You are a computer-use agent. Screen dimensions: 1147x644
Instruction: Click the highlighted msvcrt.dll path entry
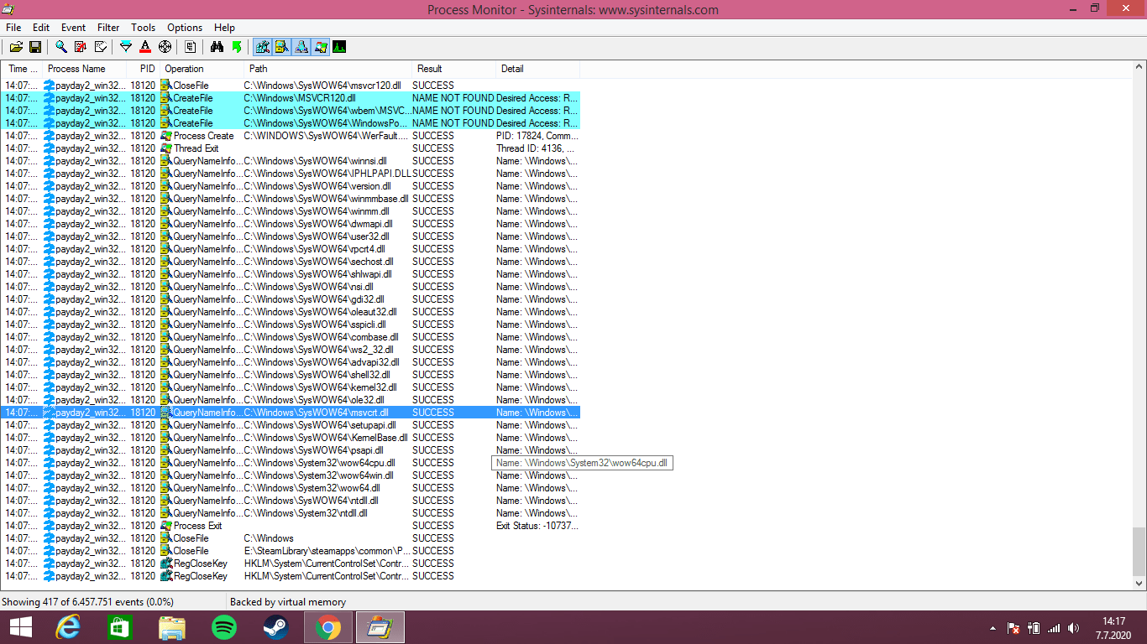[317, 413]
